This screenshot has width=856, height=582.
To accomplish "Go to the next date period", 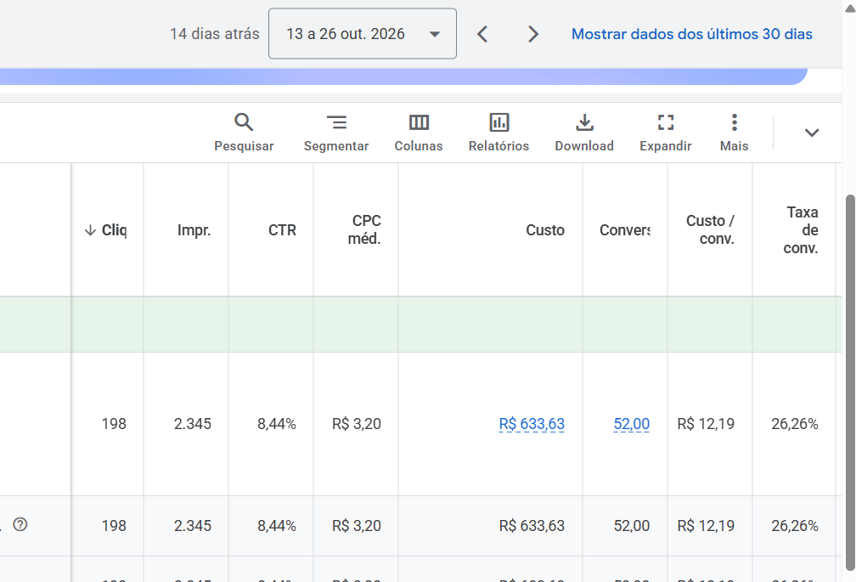I will tap(532, 34).
